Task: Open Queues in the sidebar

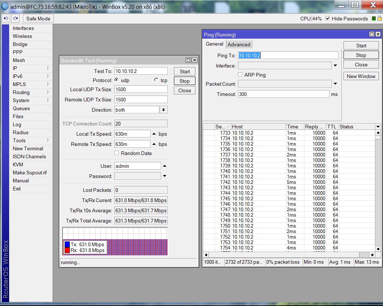Action: point(31,108)
